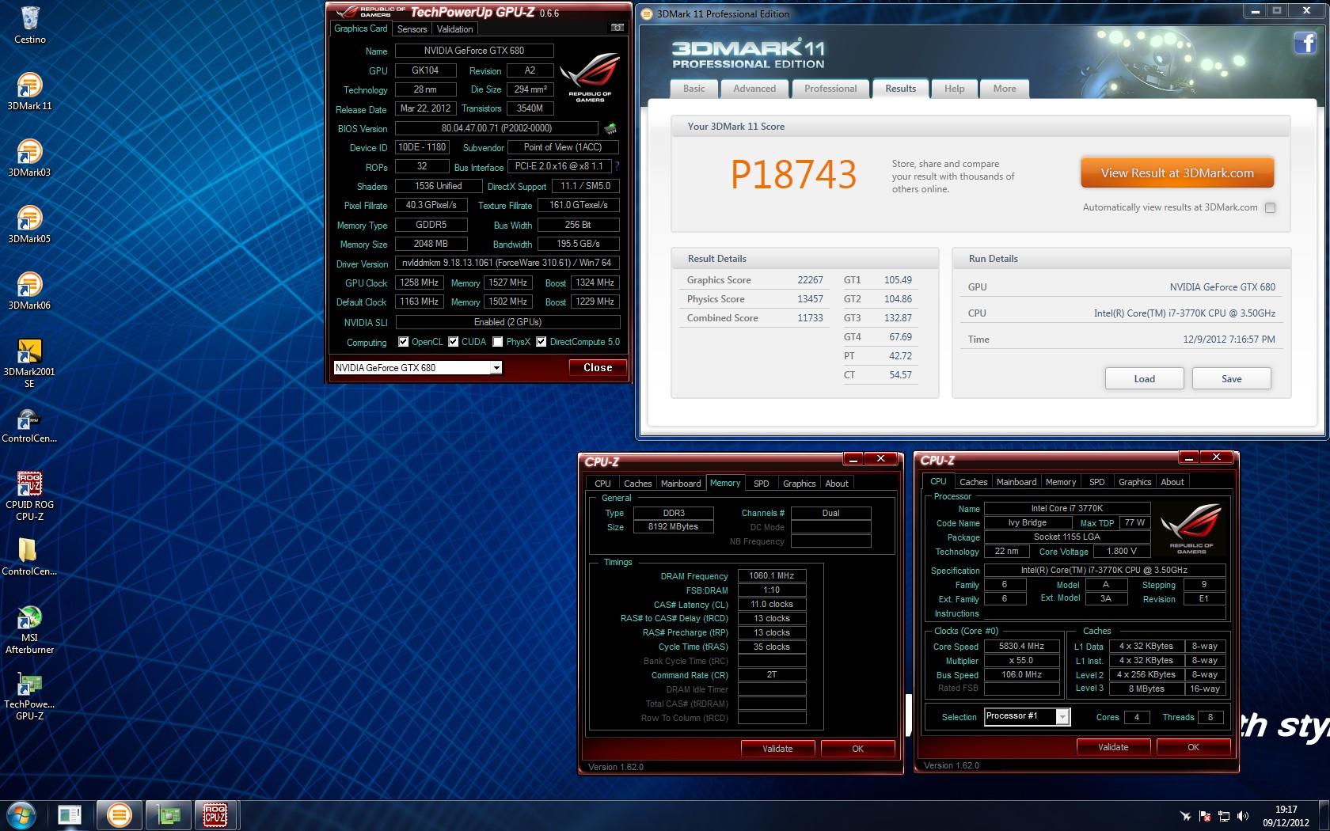Open the Basic tab in 3DMark 11
The height and width of the screenshot is (831, 1330).
point(694,89)
